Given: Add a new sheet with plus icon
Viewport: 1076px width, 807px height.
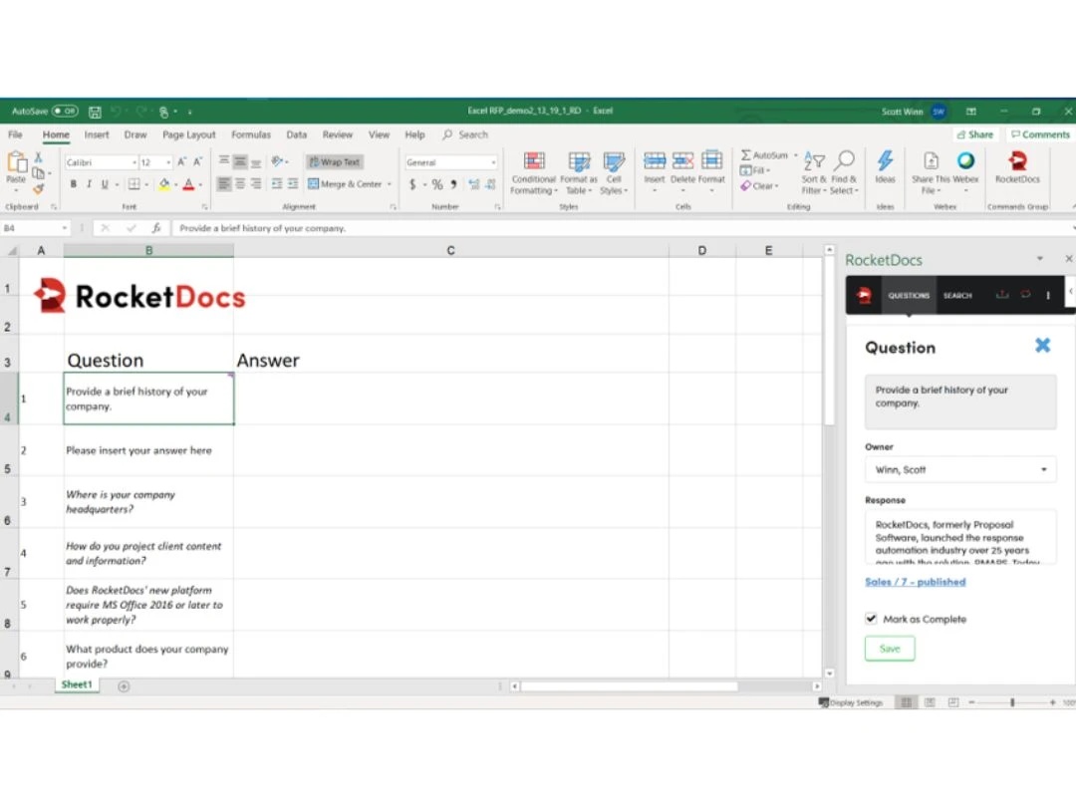Looking at the screenshot, I should 124,686.
